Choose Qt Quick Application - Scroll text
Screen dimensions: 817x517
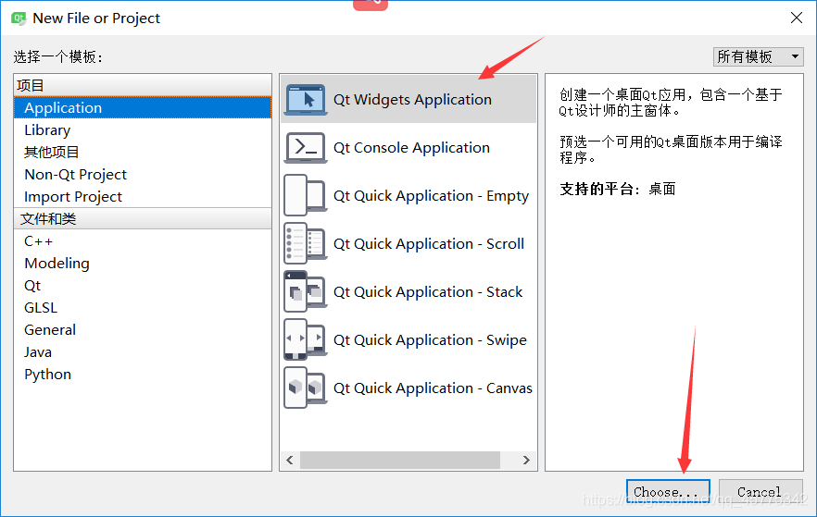pos(429,244)
